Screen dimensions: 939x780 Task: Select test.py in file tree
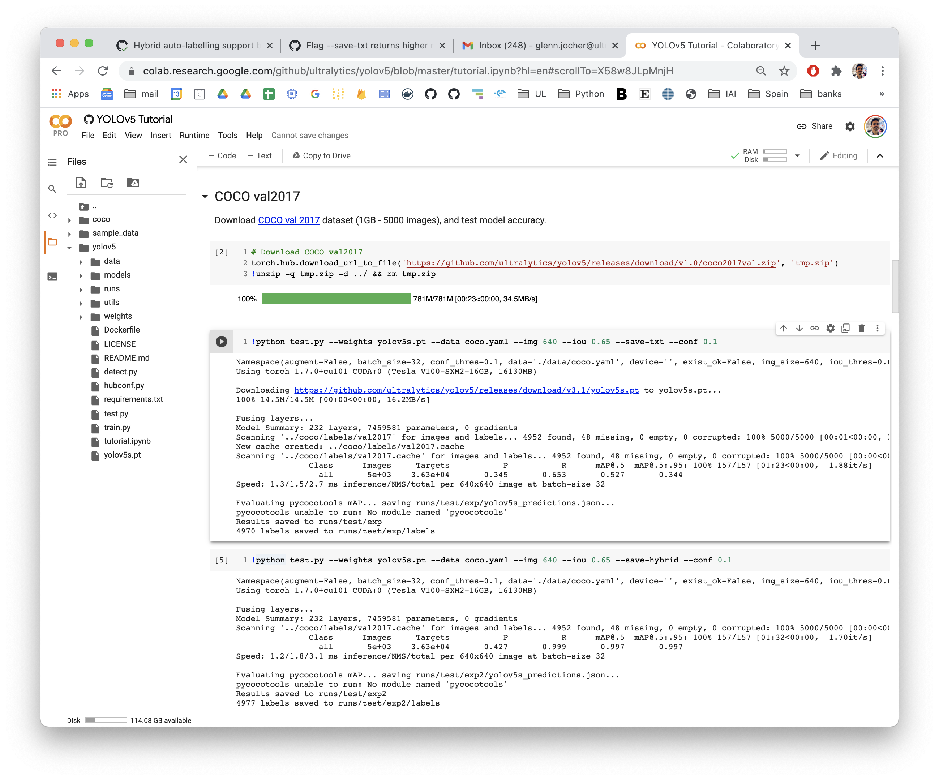[x=116, y=414]
